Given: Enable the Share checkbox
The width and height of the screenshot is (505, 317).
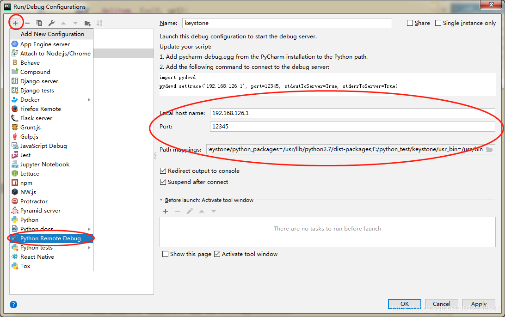Looking at the screenshot, I should click(410, 23).
